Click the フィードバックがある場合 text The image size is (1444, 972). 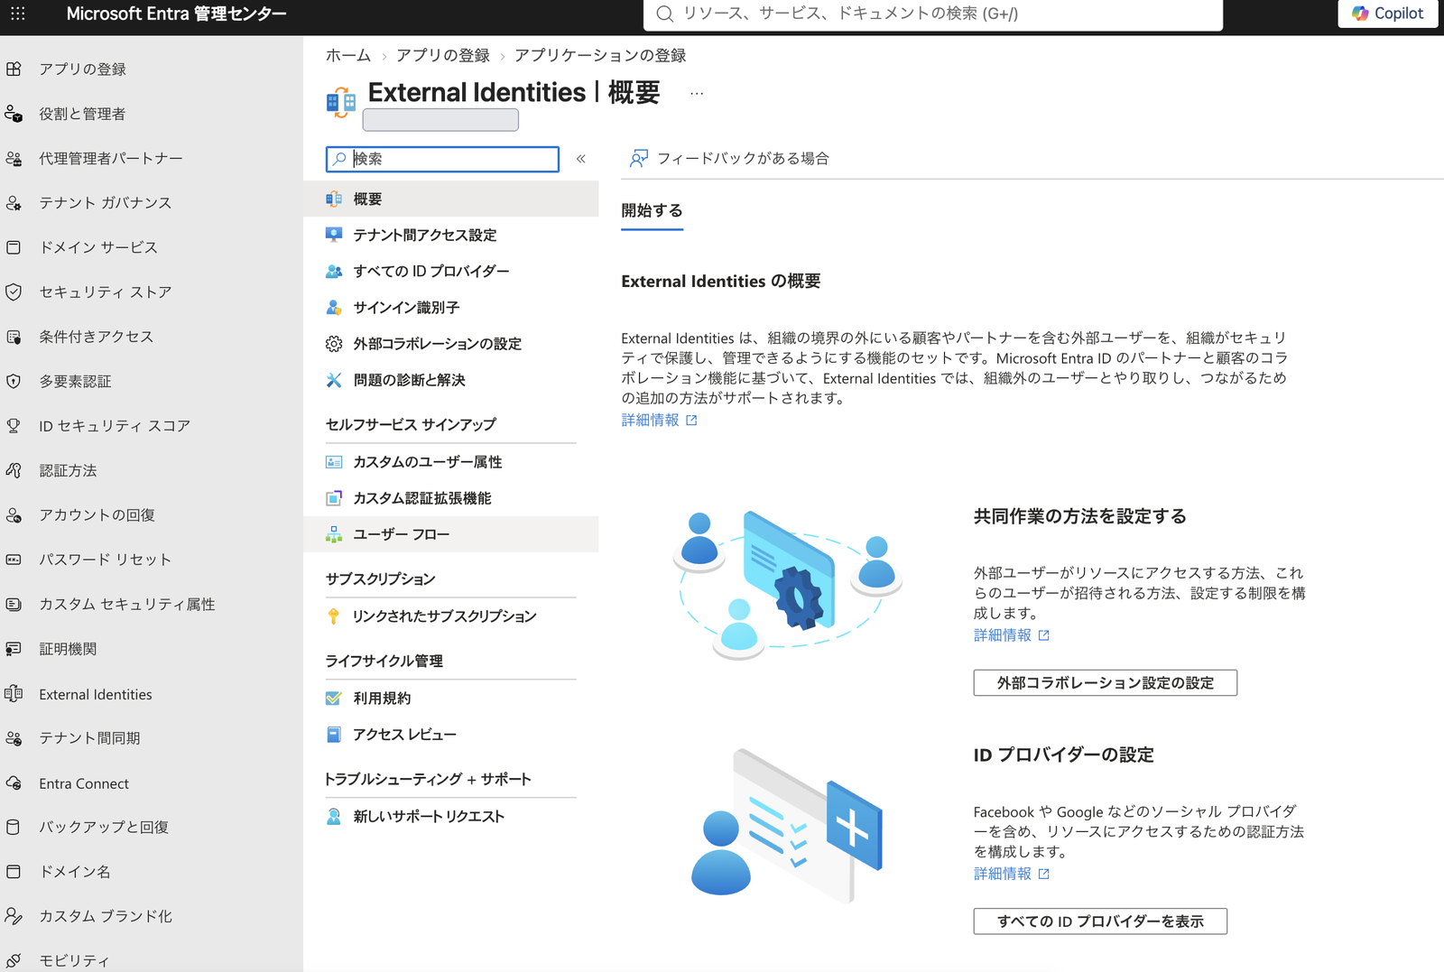[743, 159]
